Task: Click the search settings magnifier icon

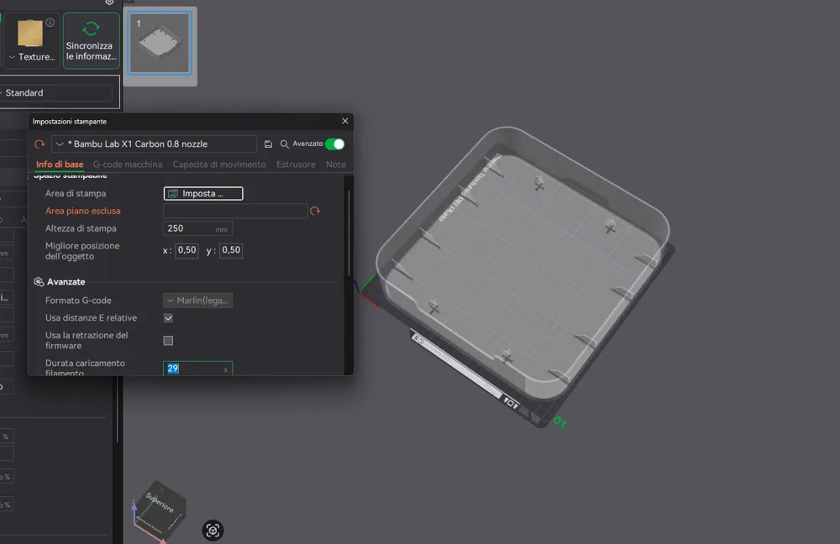Action: pos(285,144)
